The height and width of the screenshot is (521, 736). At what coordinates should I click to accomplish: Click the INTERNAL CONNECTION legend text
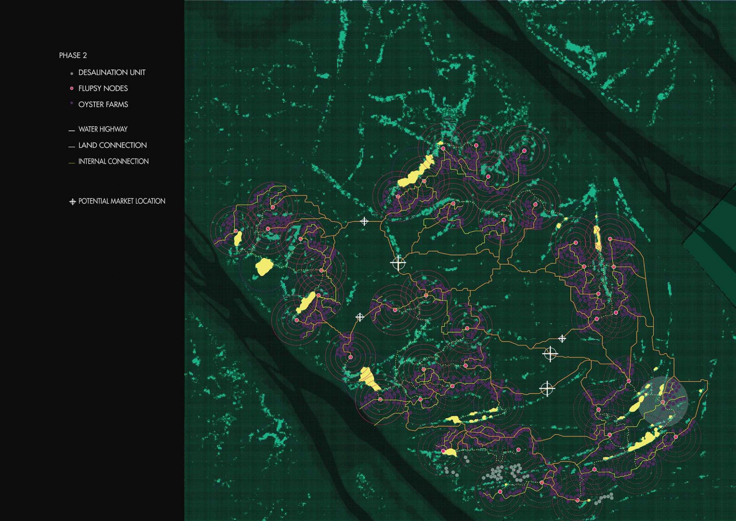[x=113, y=161]
